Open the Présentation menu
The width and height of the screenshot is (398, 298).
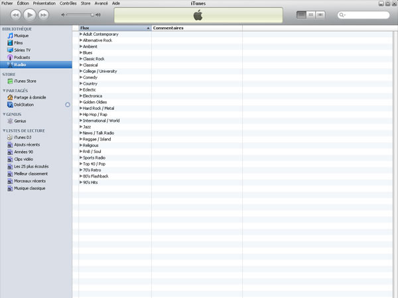pos(44,3)
